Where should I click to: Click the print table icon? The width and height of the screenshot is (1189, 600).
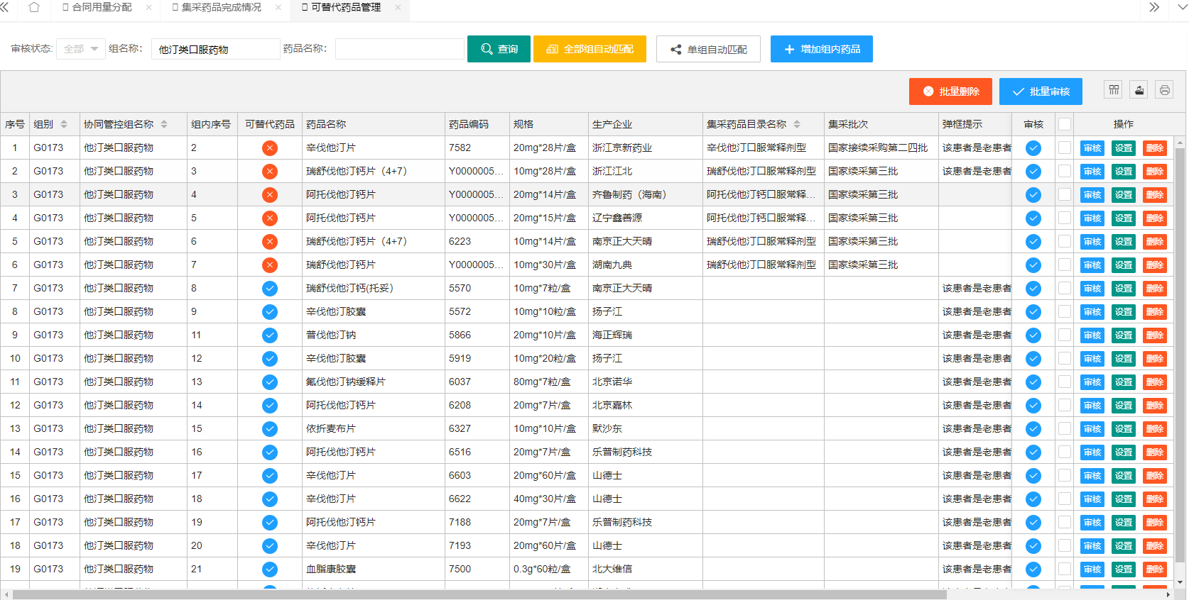(1164, 90)
